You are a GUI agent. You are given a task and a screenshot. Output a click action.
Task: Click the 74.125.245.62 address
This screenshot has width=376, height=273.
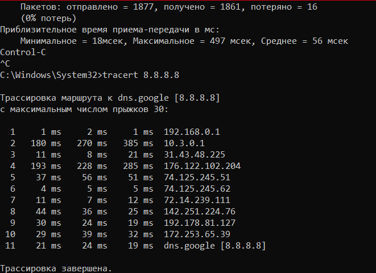pyautogui.click(x=197, y=189)
